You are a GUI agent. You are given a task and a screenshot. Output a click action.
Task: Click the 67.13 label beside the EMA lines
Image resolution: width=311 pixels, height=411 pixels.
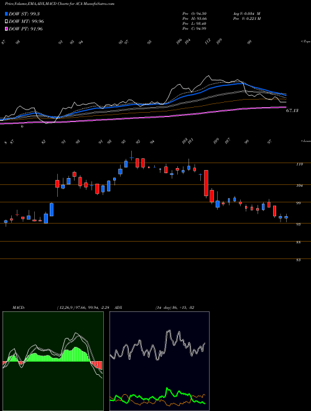[x=292, y=111]
